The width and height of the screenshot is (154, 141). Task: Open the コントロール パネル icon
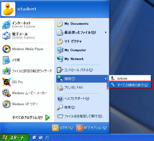tap(60, 70)
